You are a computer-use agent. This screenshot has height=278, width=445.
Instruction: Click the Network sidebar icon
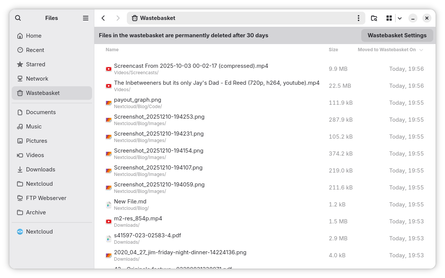pyautogui.click(x=20, y=79)
